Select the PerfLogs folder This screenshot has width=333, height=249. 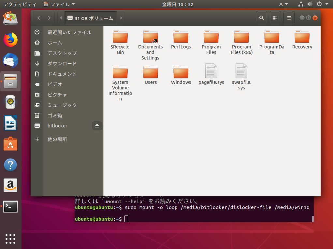181,40
